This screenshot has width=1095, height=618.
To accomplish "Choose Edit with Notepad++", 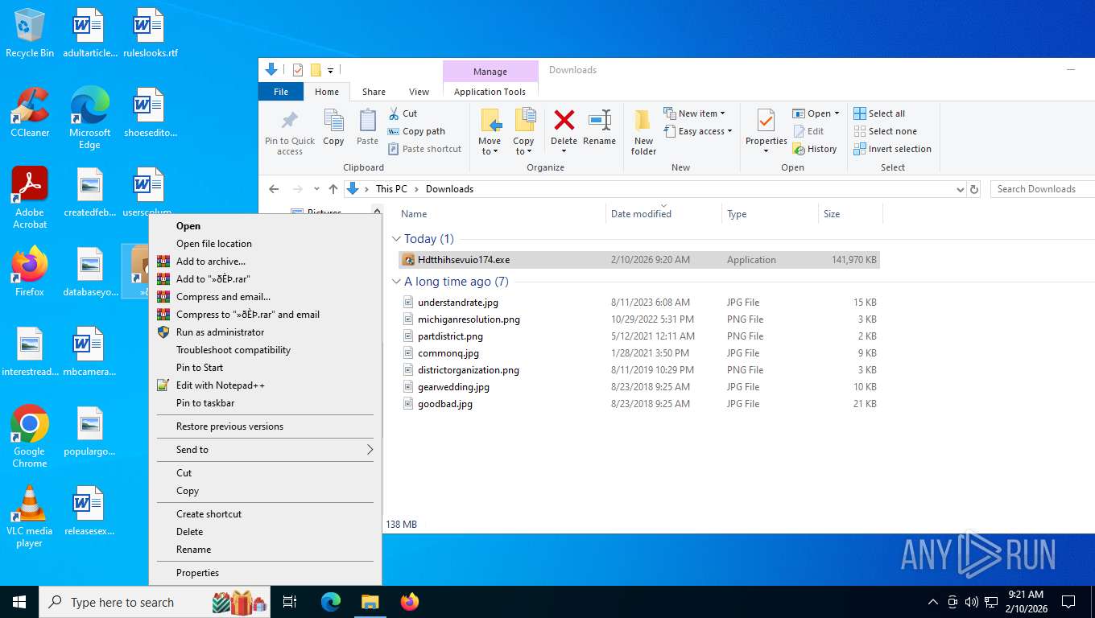I will click(265, 385).
